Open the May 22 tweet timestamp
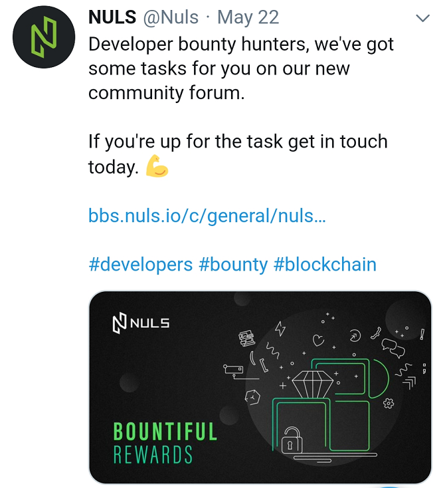This screenshot has width=445, height=488. click(x=248, y=17)
